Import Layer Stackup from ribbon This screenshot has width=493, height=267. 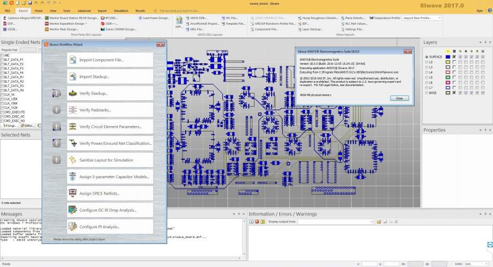click(x=310, y=29)
